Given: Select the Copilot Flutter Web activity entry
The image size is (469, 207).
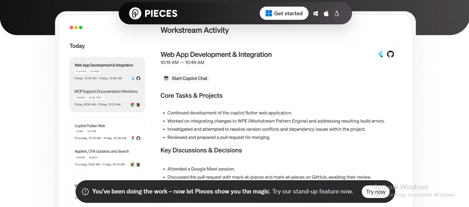Looking at the screenshot, I should tap(90, 126).
